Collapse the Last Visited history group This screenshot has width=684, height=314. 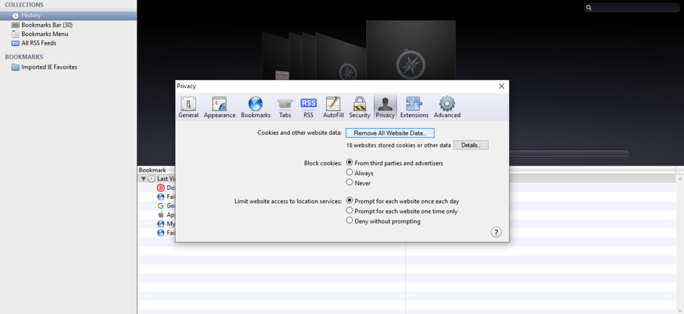tap(144, 179)
